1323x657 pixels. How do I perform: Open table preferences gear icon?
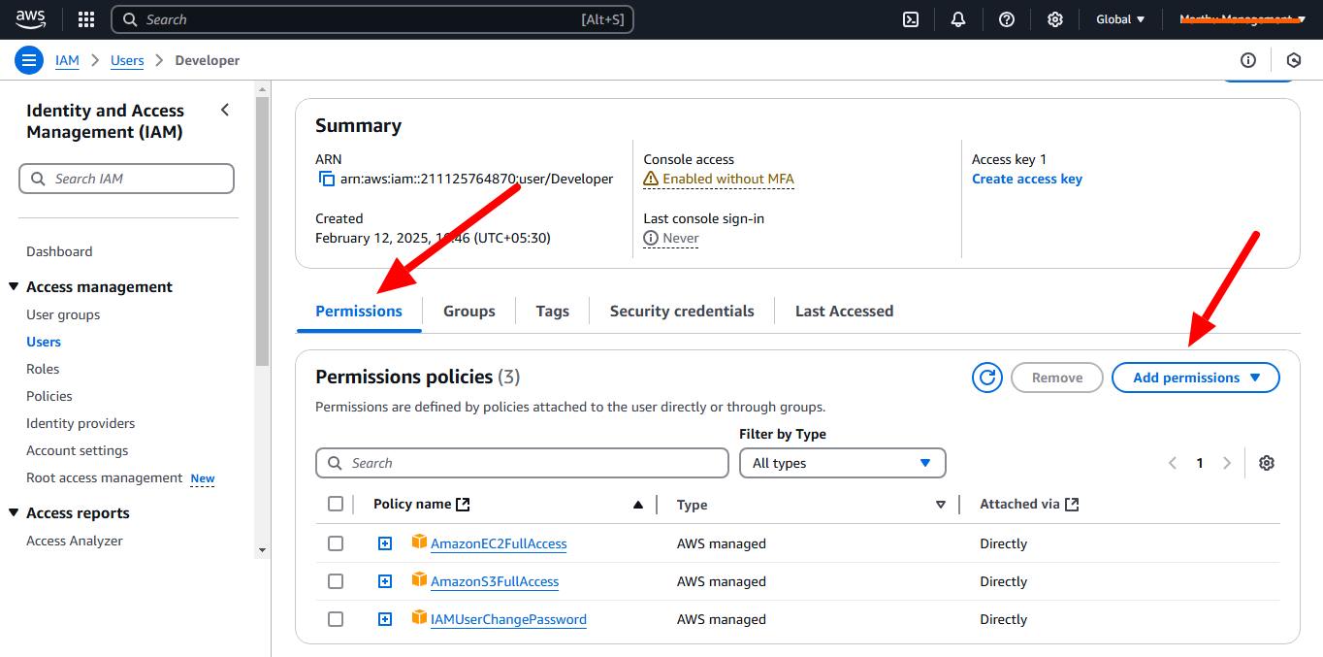(1266, 463)
